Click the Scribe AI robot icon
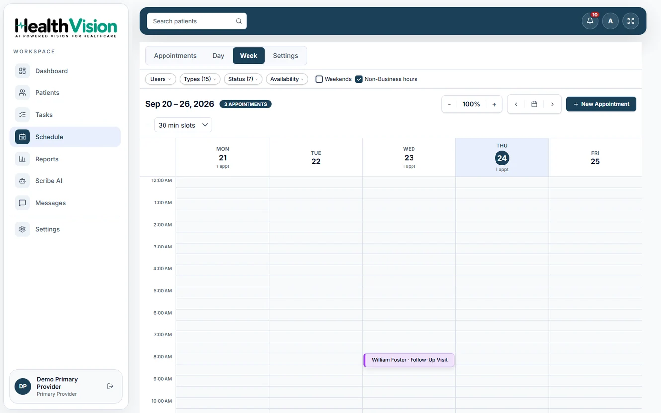This screenshot has height=413, width=661. pyautogui.click(x=22, y=181)
